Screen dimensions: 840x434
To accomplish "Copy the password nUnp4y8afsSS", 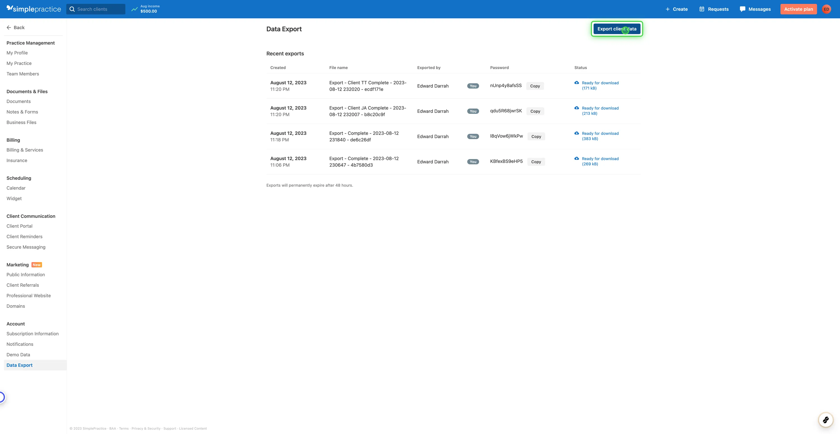I will point(535,86).
